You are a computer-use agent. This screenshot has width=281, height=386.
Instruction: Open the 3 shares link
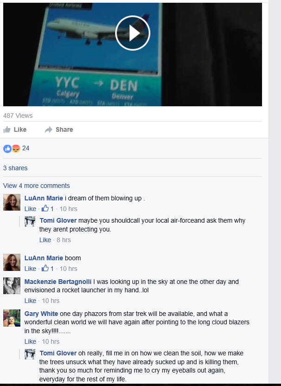[x=15, y=168]
